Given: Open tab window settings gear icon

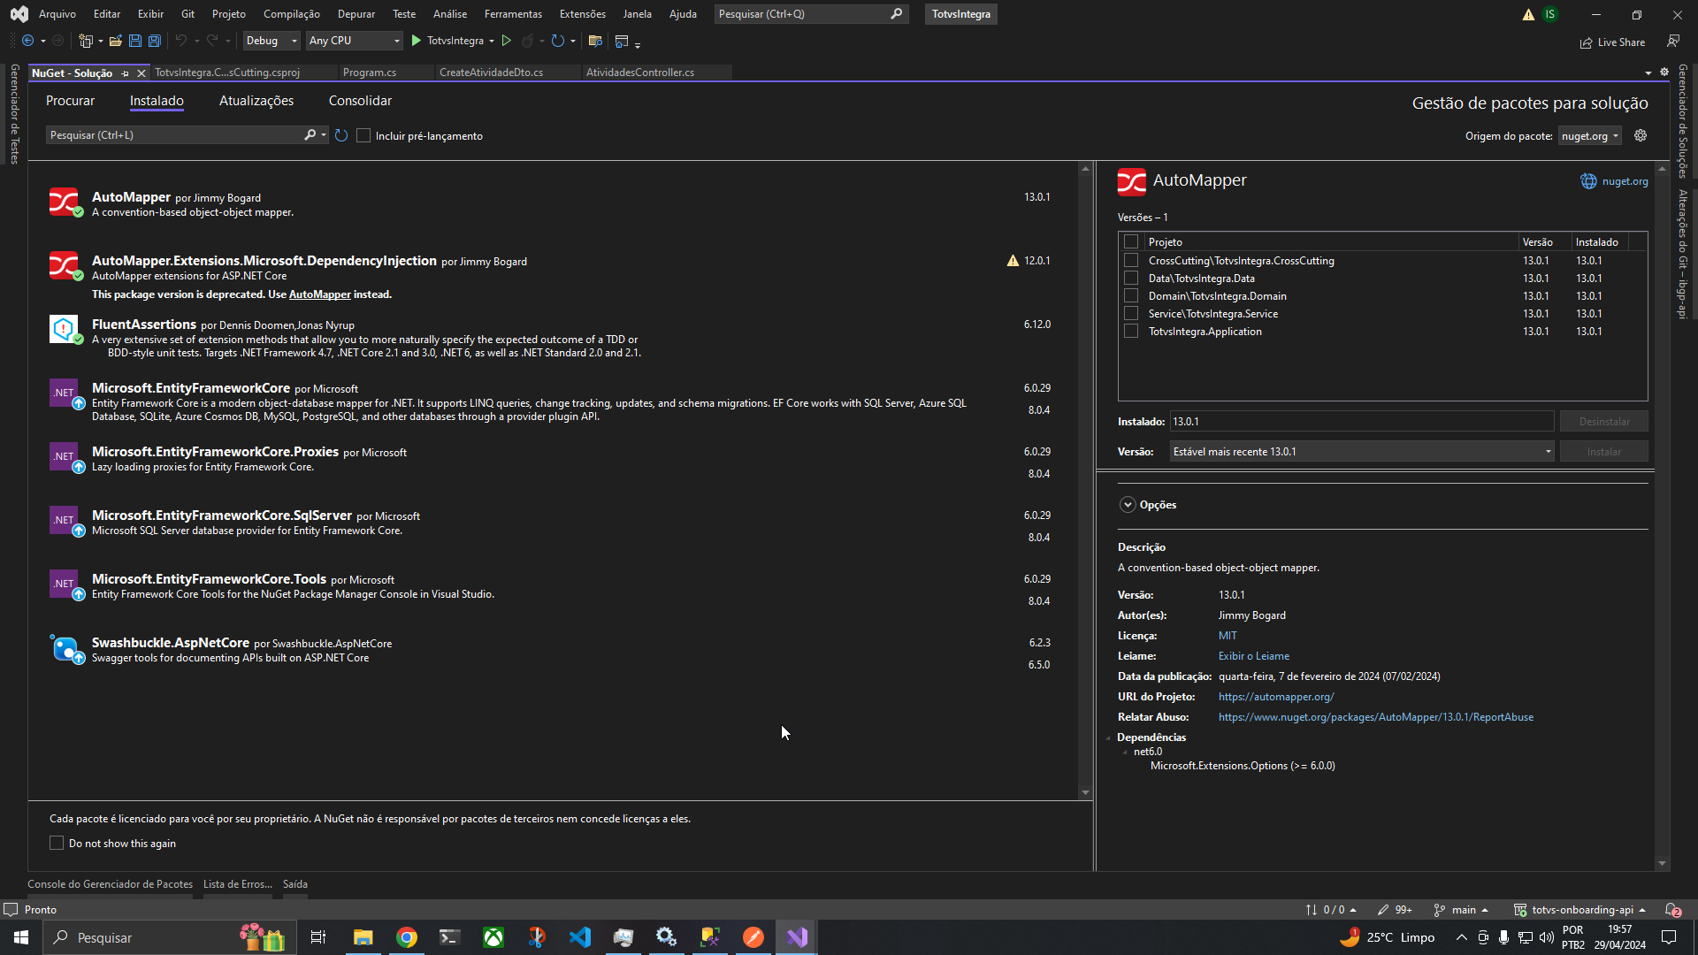Looking at the screenshot, I should 1664,73.
